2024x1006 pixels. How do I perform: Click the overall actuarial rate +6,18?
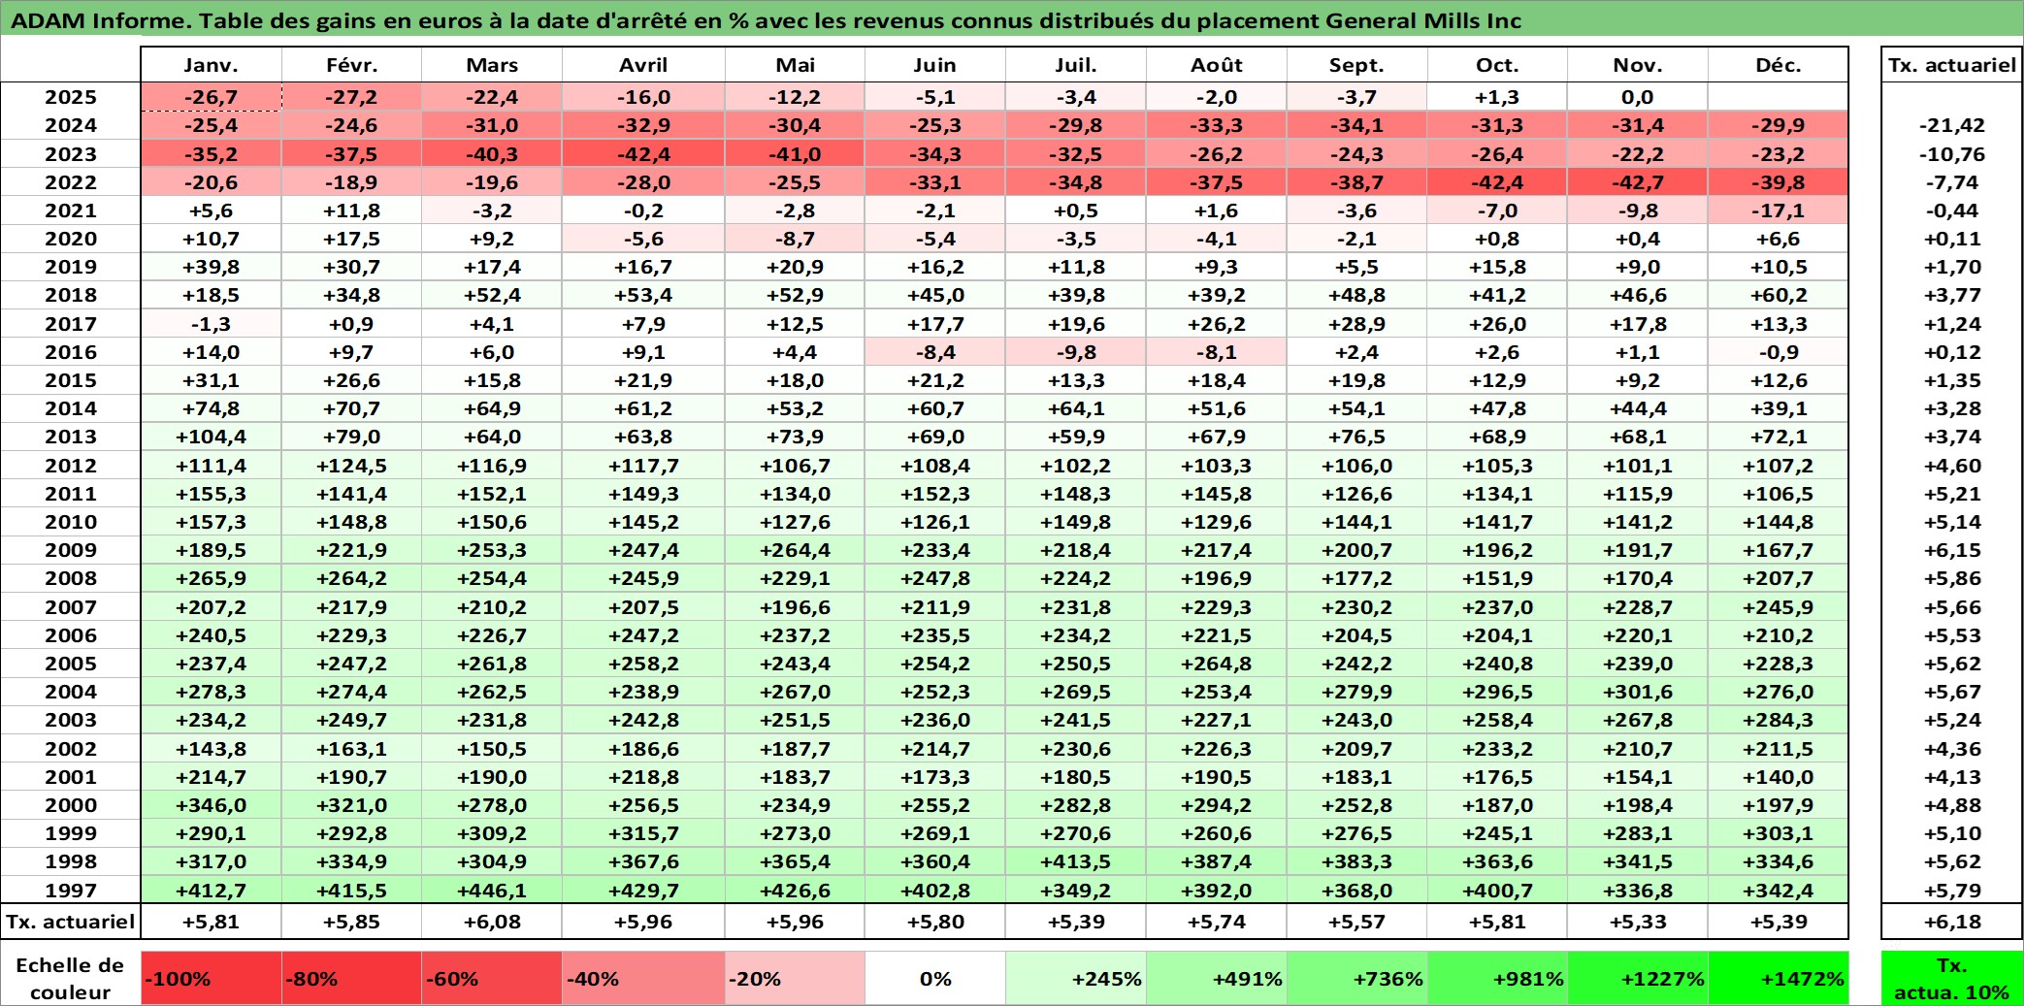tap(1952, 922)
